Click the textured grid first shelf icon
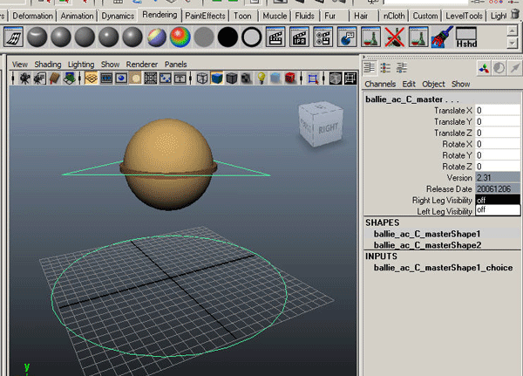The width and height of the screenshot is (523, 376). coord(13,37)
